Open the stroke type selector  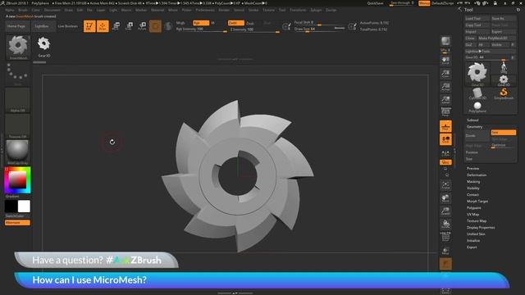pos(17,74)
